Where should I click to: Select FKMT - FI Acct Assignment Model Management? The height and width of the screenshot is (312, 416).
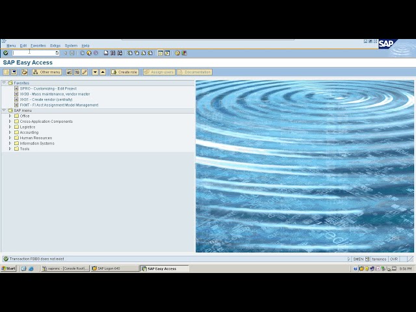pyautogui.click(x=59, y=105)
